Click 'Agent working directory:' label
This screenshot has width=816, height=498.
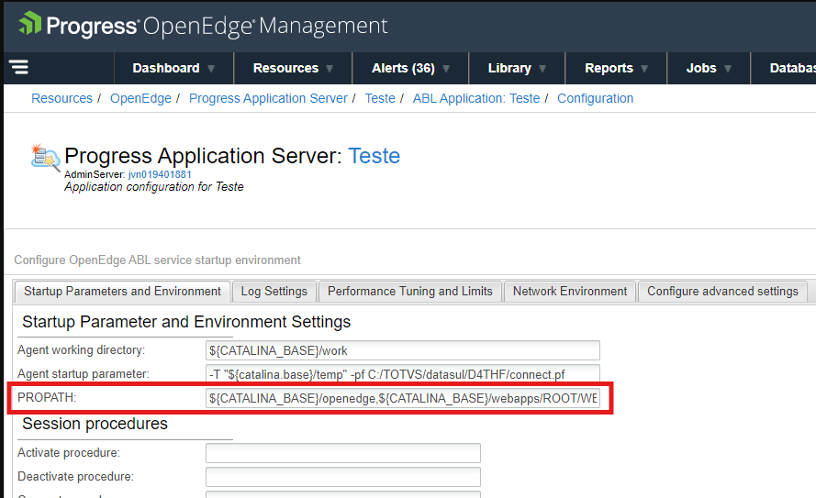click(81, 349)
